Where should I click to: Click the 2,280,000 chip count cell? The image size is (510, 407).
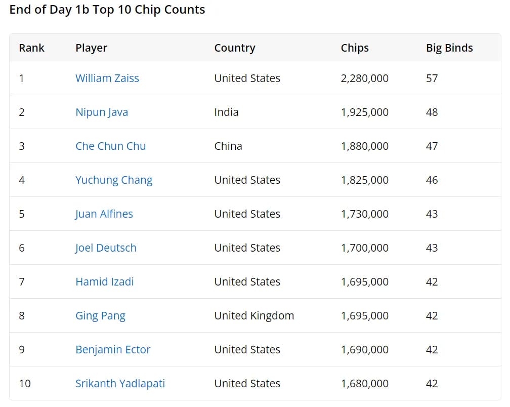tap(364, 78)
